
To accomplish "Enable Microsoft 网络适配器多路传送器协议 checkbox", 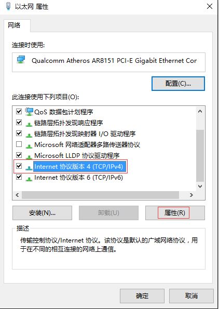I will pos(19,144).
